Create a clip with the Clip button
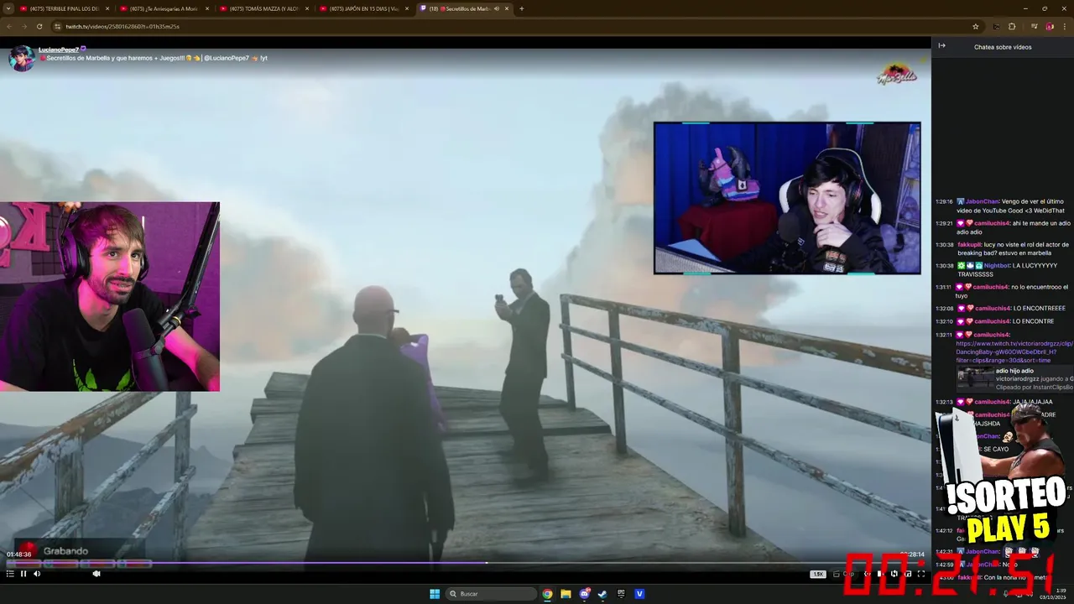The width and height of the screenshot is (1074, 604). (x=845, y=574)
